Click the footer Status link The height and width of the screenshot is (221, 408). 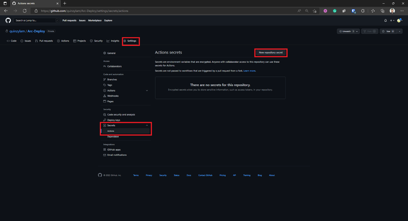pos(176,175)
